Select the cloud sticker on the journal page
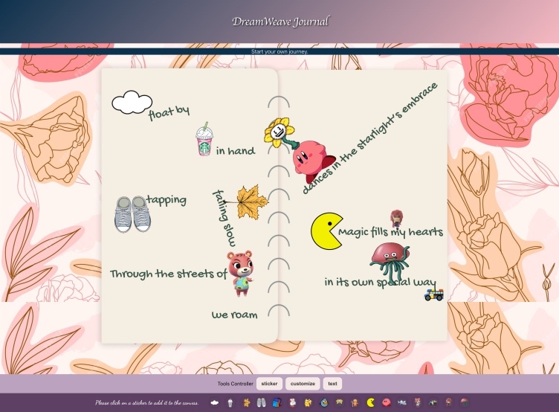 coord(132,103)
